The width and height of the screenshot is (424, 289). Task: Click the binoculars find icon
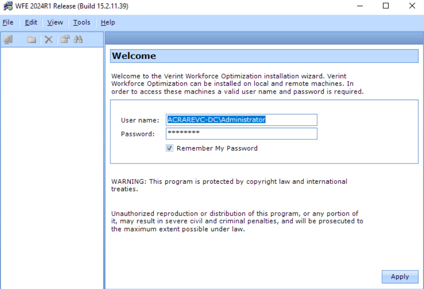click(78, 40)
